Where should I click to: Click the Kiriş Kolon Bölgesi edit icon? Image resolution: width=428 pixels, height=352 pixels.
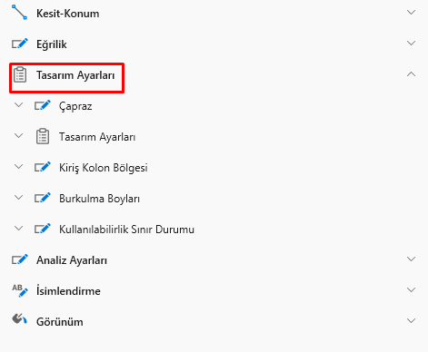click(43, 167)
